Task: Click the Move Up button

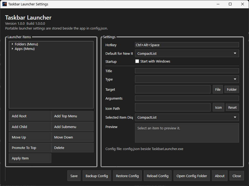Action: pyautogui.click(x=30, y=137)
